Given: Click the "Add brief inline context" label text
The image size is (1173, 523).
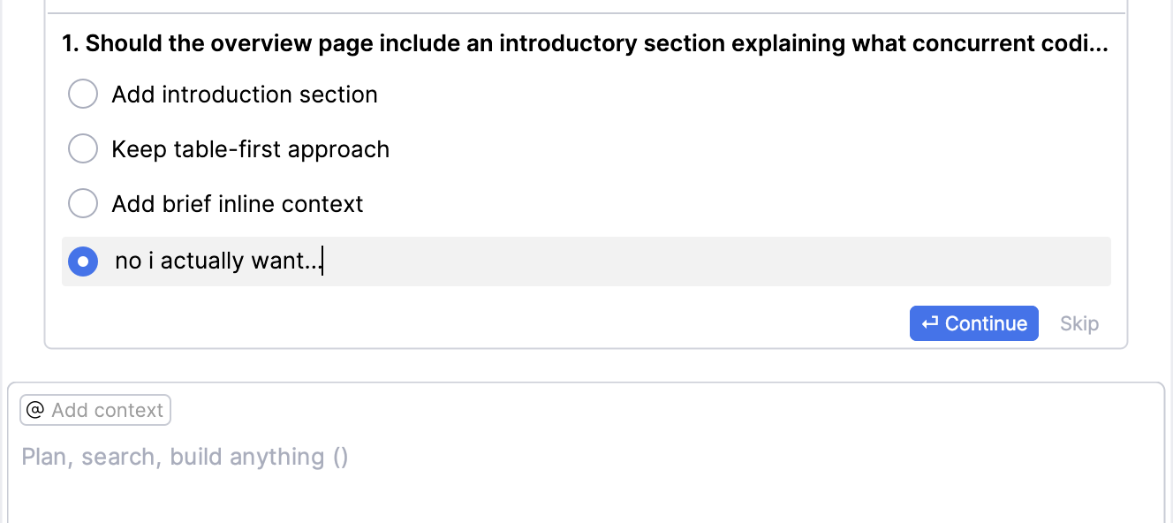Looking at the screenshot, I should pyautogui.click(x=237, y=203).
